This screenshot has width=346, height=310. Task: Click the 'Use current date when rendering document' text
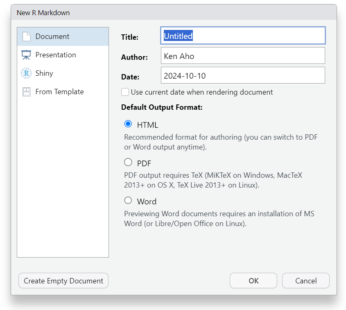(x=202, y=92)
